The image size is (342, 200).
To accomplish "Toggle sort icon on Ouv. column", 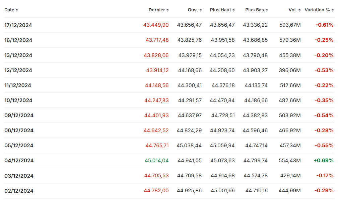I will coord(201,10).
